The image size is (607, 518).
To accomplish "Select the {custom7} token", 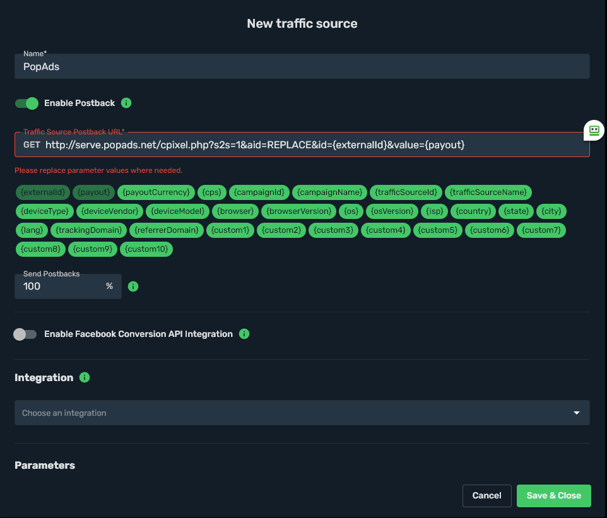I will pyautogui.click(x=541, y=230).
